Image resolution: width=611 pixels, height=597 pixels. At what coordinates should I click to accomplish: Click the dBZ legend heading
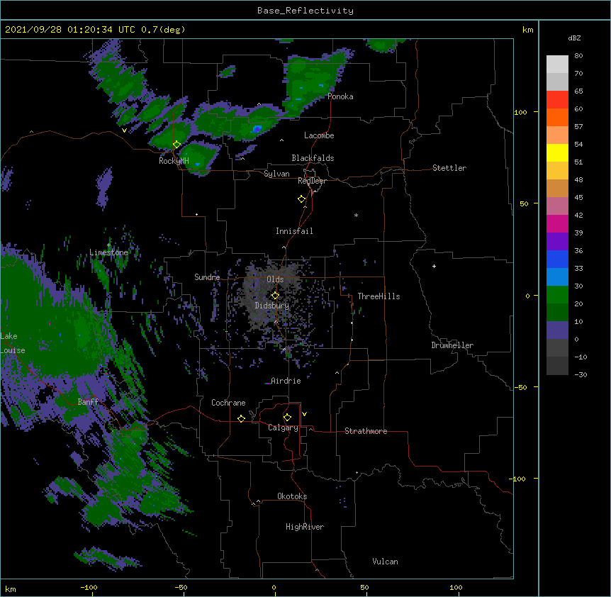574,38
